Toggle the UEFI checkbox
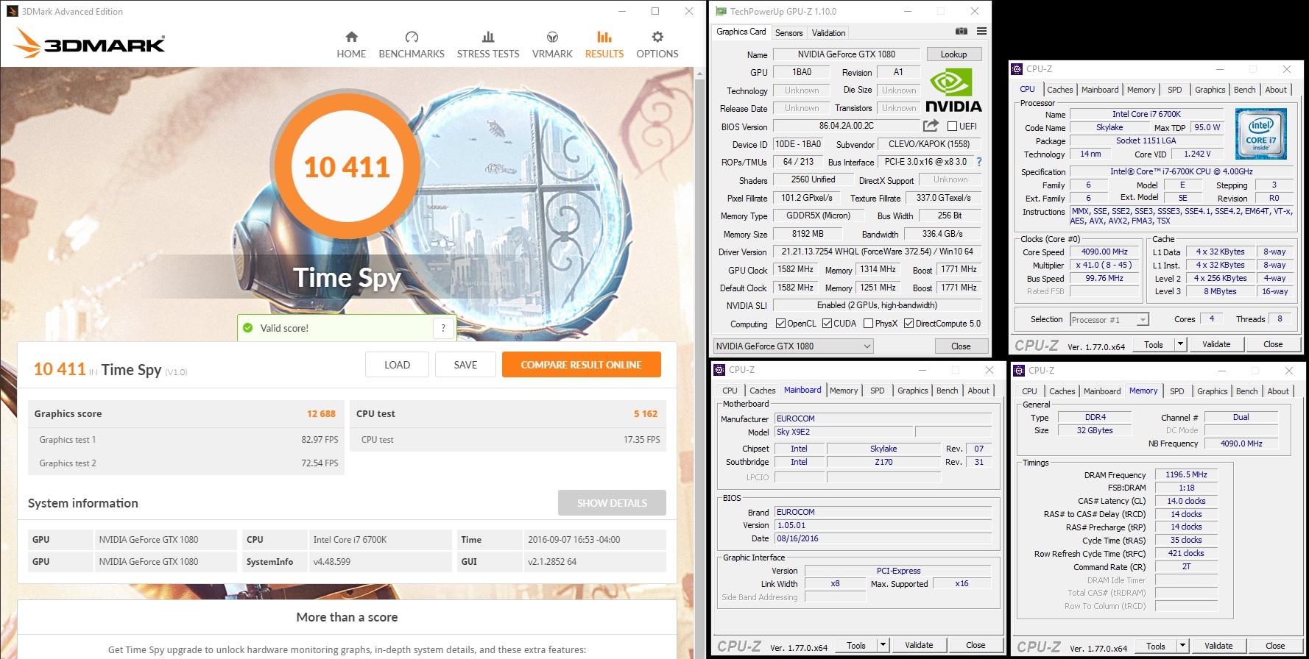 [x=953, y=127]
